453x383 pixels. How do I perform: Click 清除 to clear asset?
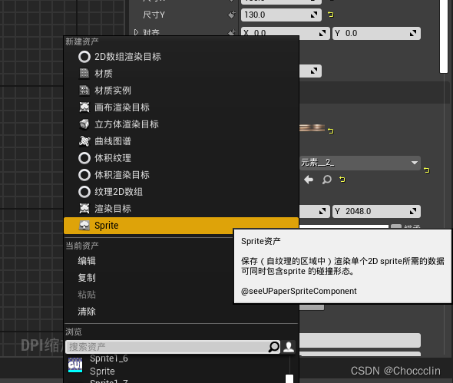click(x=87, y=312)
